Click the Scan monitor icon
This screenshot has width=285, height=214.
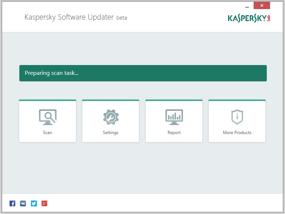[x=48, y=117]
